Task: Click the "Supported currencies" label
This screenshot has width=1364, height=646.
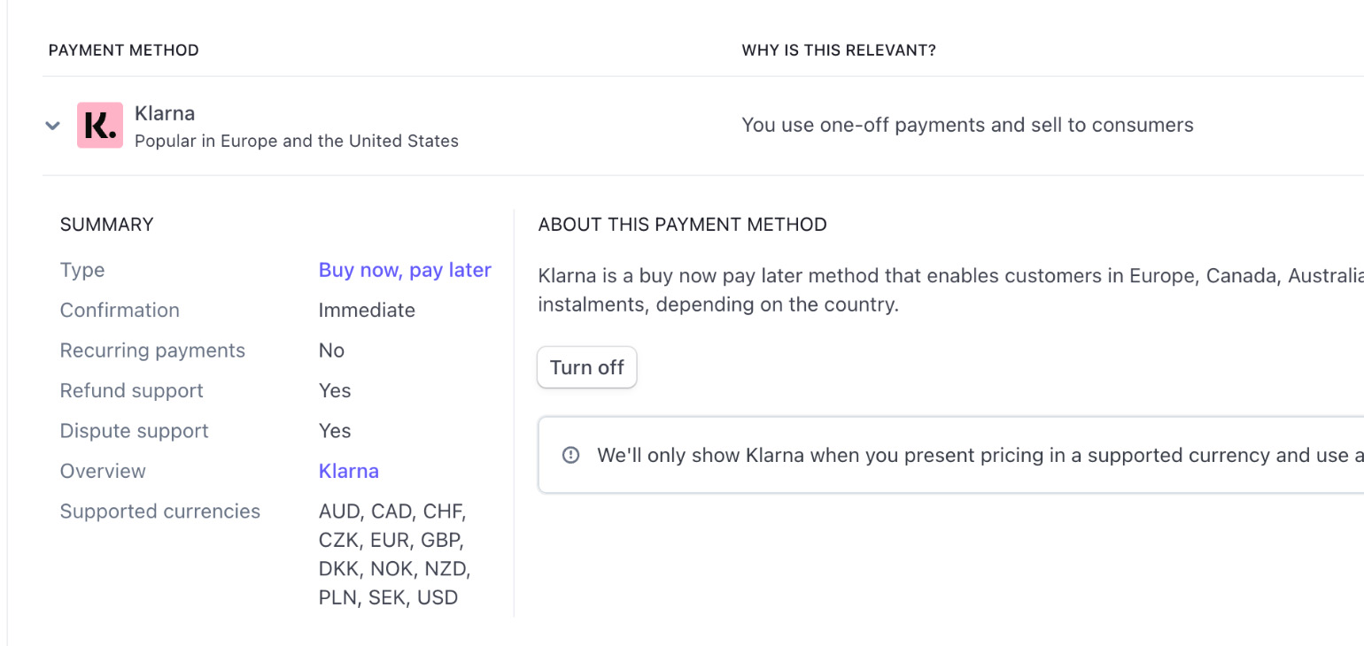Action: coord(160,511)
